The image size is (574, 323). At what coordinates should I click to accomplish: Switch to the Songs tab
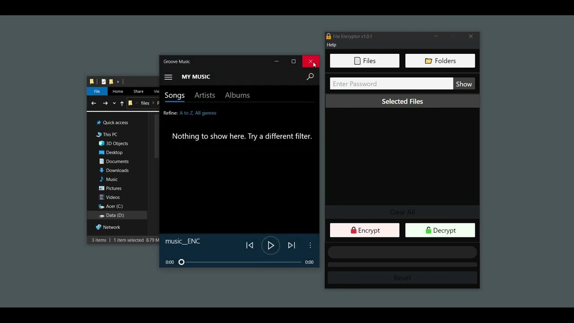(x=174, y=95)
